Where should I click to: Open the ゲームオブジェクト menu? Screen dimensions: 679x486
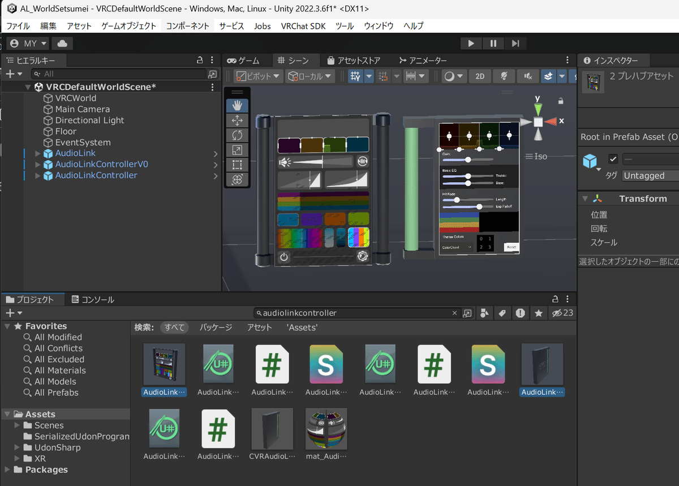129,26
